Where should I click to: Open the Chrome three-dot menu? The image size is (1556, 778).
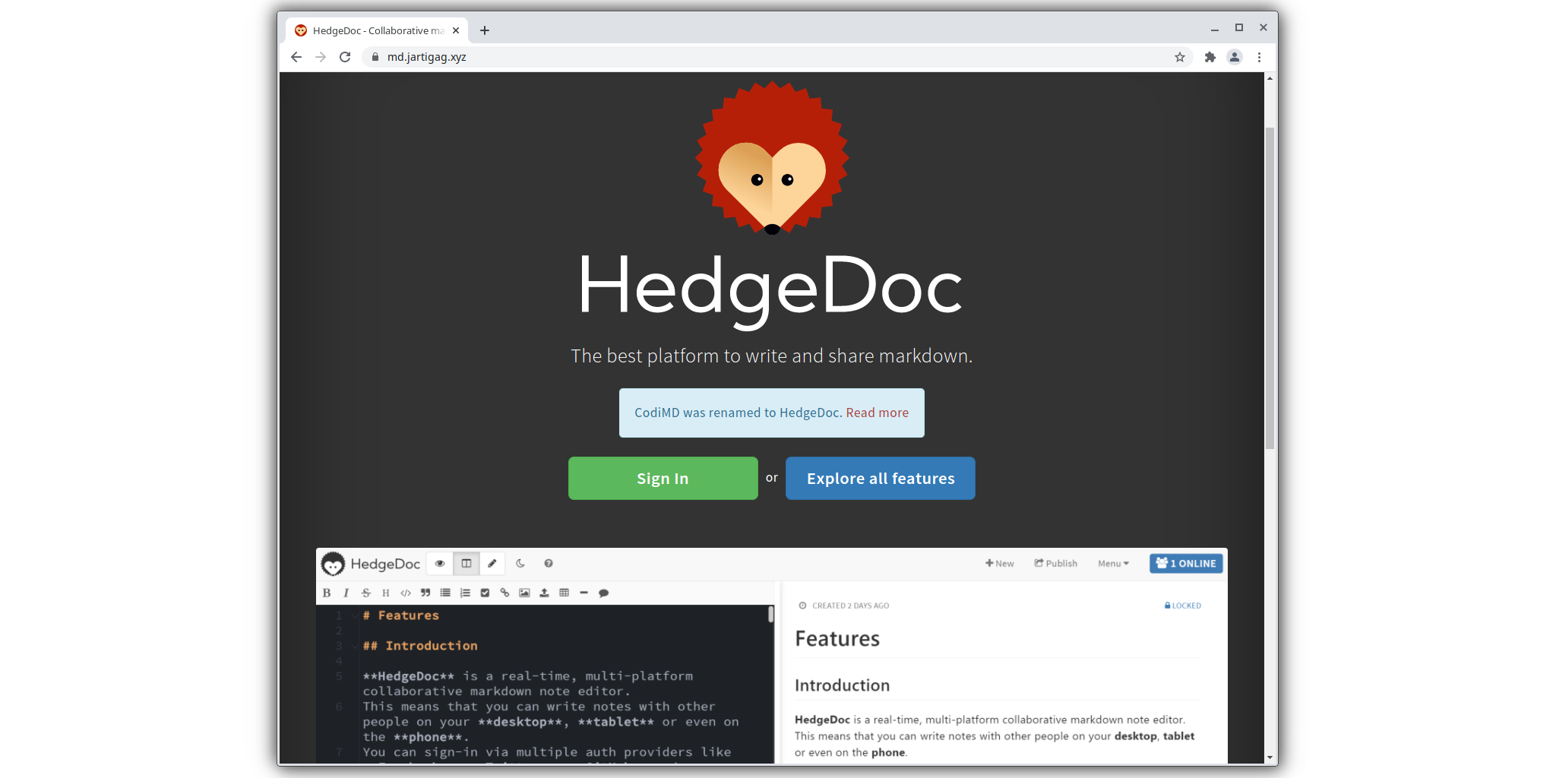click(1259, 57)
